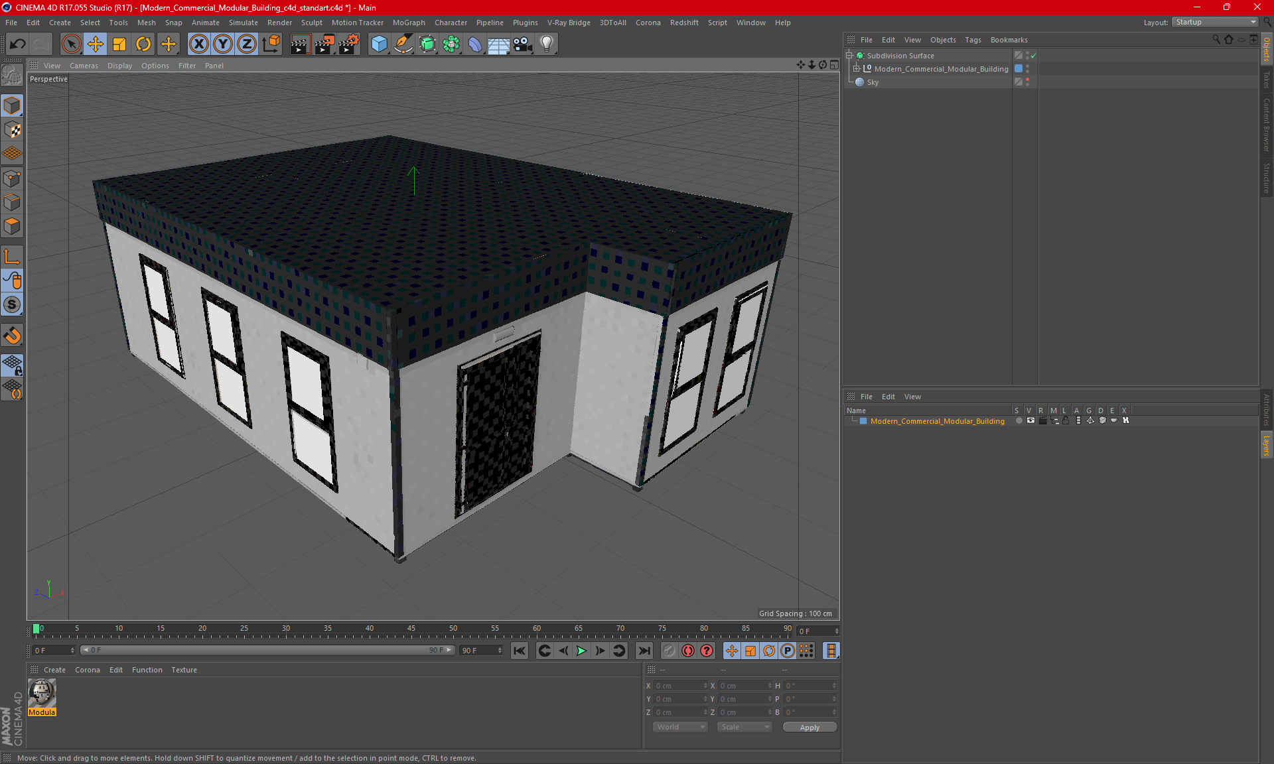Toggle layer View eye icon
1274x764 pixels.
(1030, 420)
